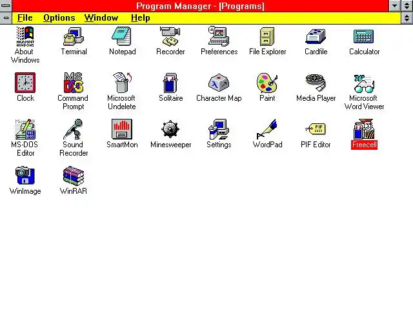Open the Programs group control menu box
This screenshot has width=413, height=310.
pyautogui.click(x=6, y=18)
